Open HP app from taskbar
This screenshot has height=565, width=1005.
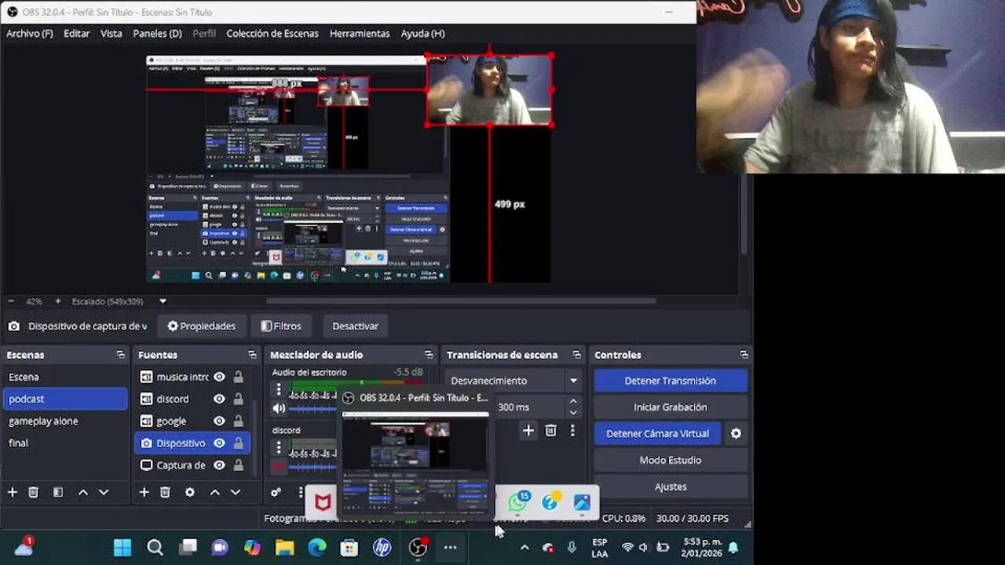(x=382, y=547)
